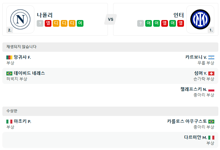This screenshot has width=220, height=150.
Task: Open player 다르미안 M.
Action: pyautogui.click(x=195, y=137)
